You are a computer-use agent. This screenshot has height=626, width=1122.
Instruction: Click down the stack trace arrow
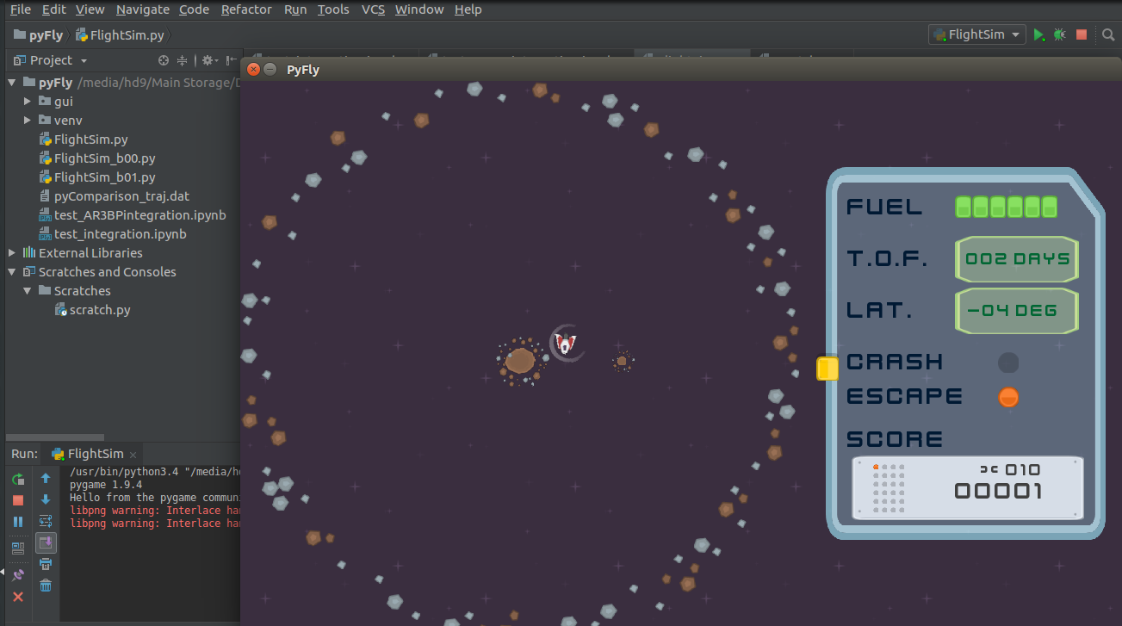point(46,499)
